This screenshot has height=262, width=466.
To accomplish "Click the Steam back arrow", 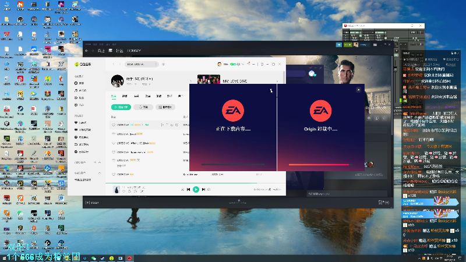I will (87, 51).
